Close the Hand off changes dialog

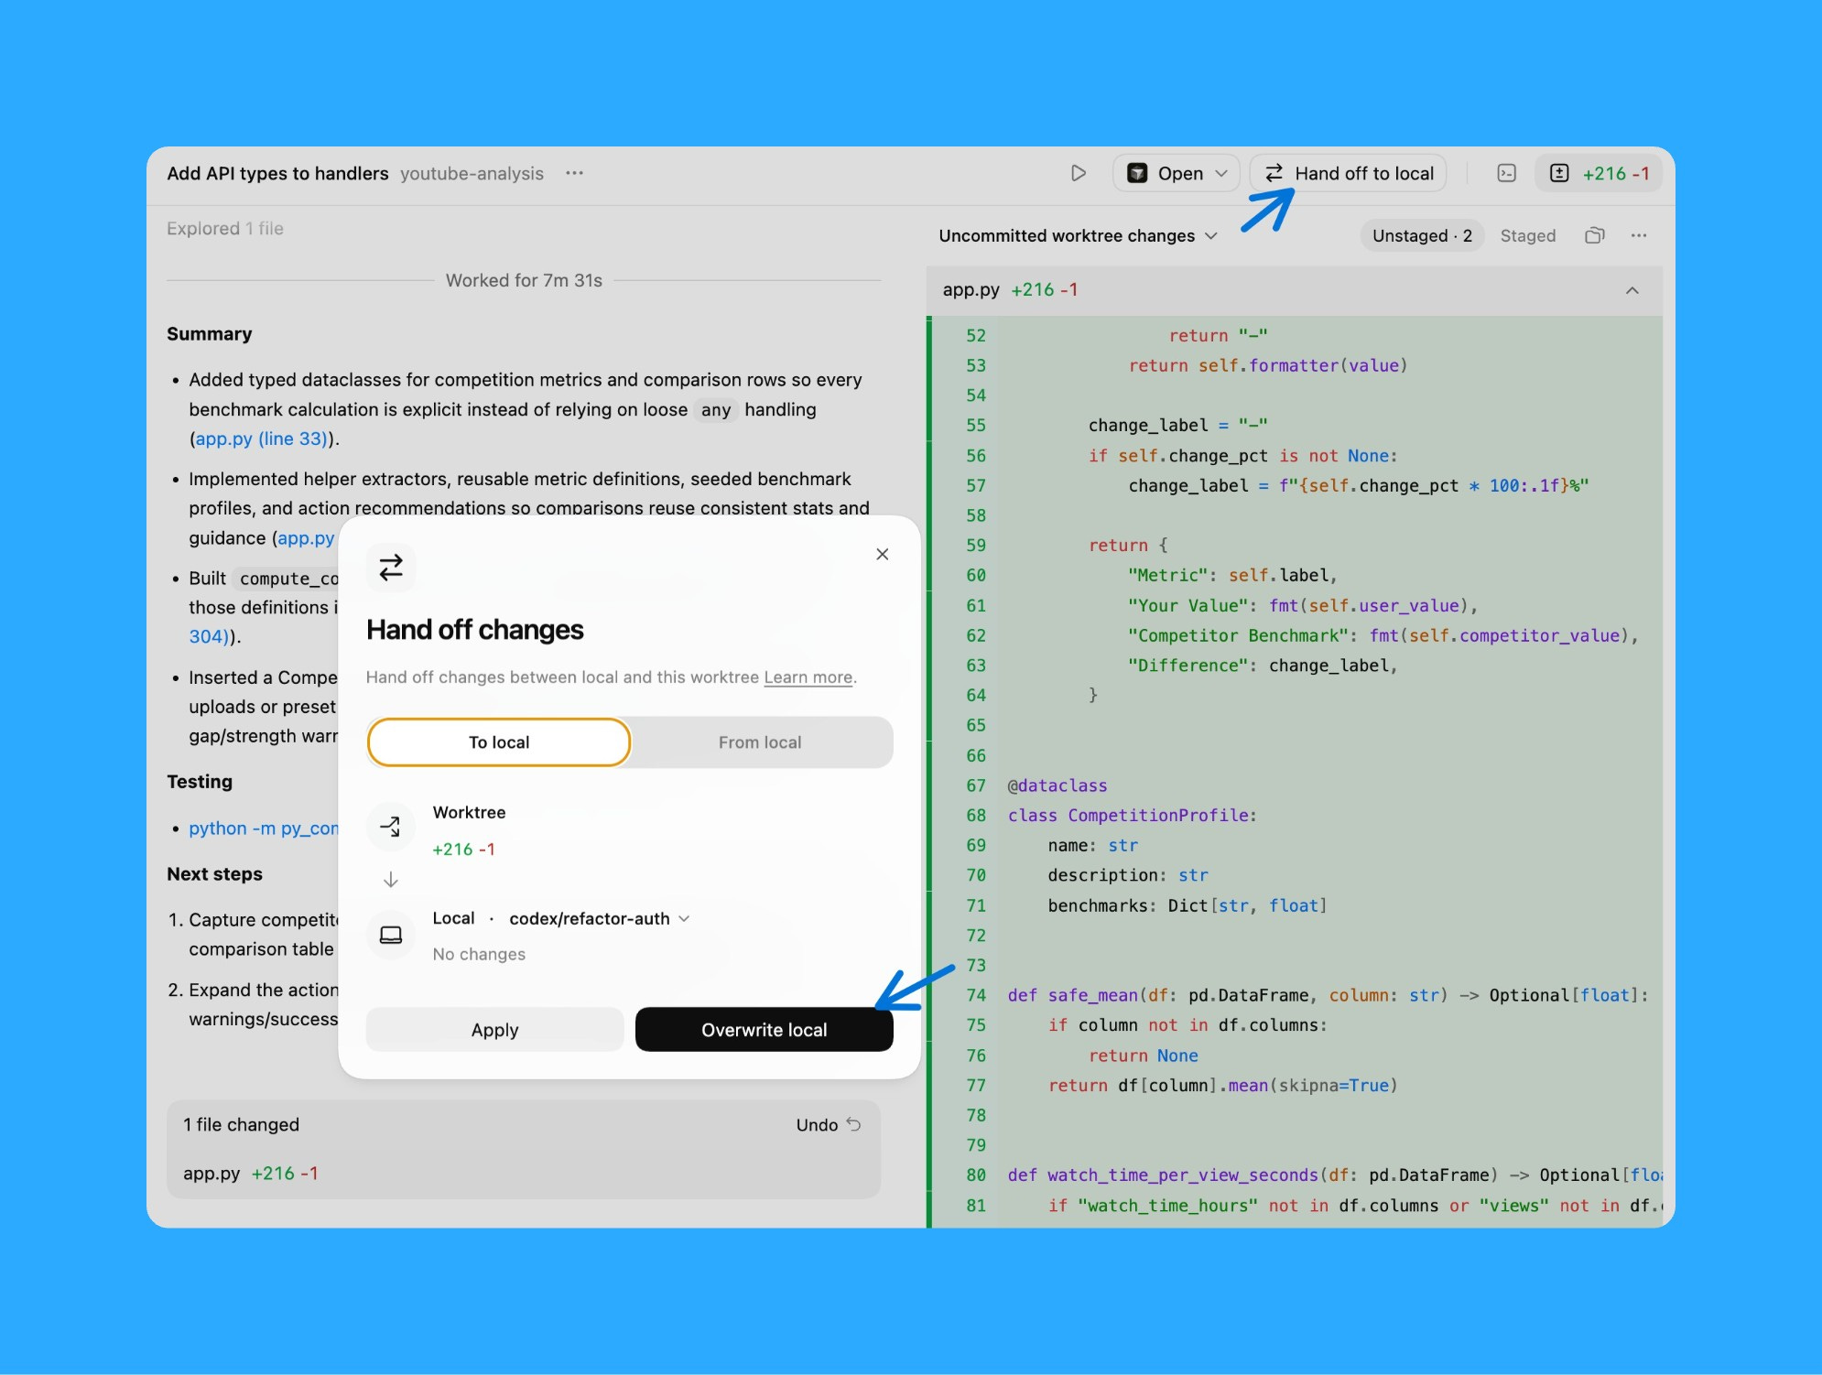[x=882, y=554]
